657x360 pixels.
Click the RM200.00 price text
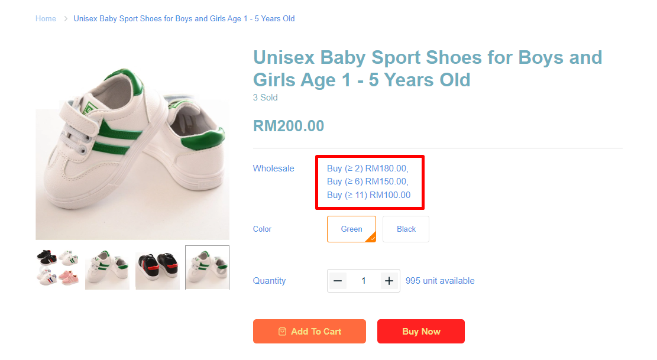289,126
